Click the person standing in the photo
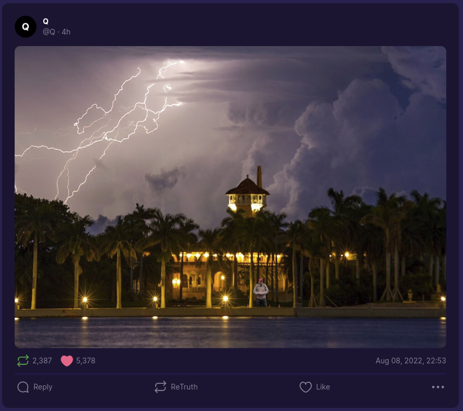Image resolution: width=463 pixels, height=411 pixels. [x=261, y=292]
